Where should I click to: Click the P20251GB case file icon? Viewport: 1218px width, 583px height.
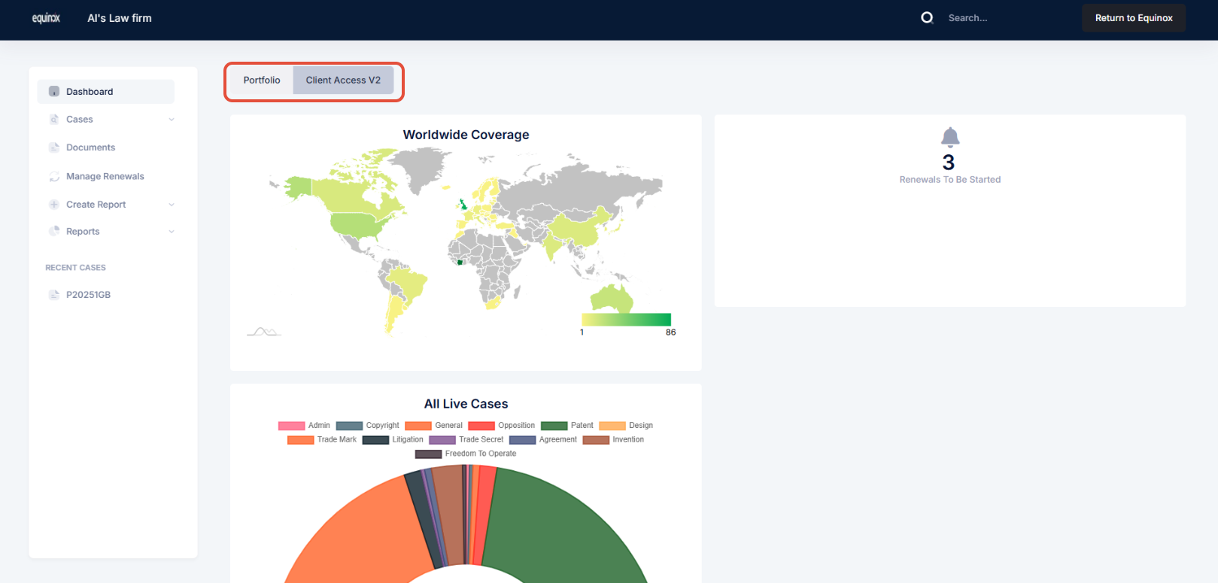[x=54, y=295]
